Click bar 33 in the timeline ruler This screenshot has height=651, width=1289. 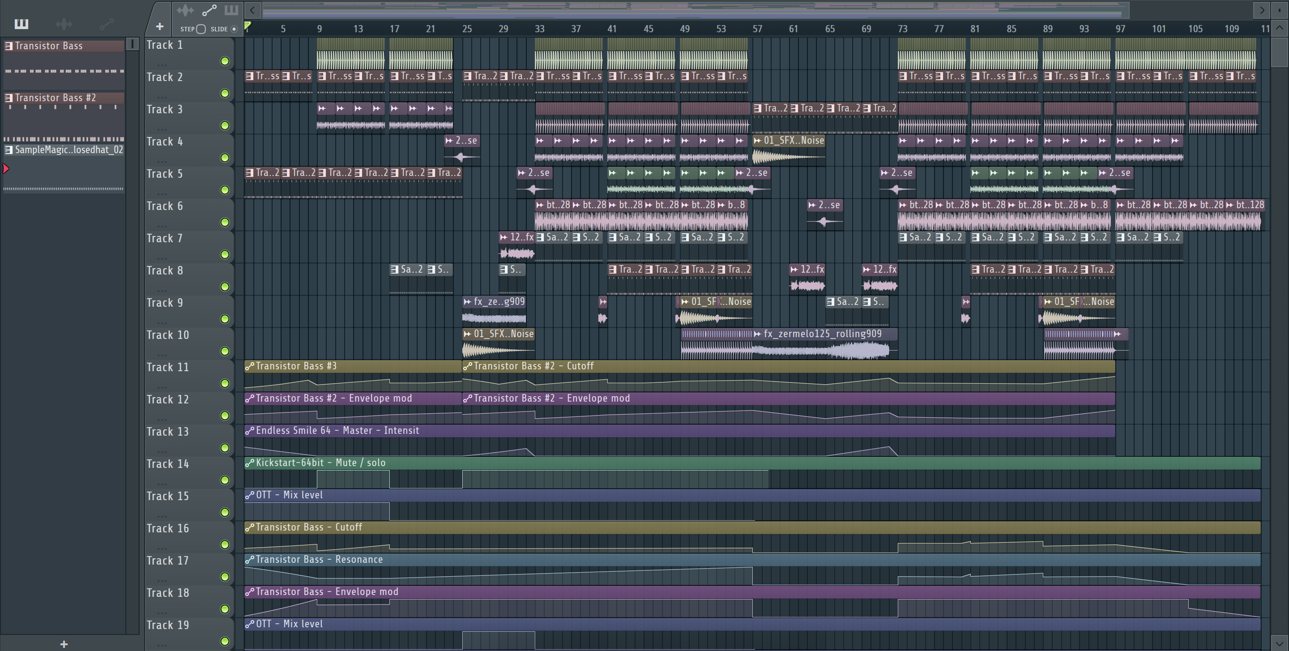click(539, 29)
